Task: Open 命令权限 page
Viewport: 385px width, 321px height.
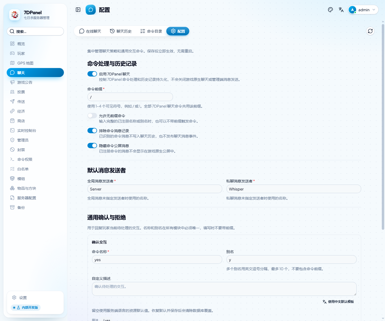Action: 35,159
